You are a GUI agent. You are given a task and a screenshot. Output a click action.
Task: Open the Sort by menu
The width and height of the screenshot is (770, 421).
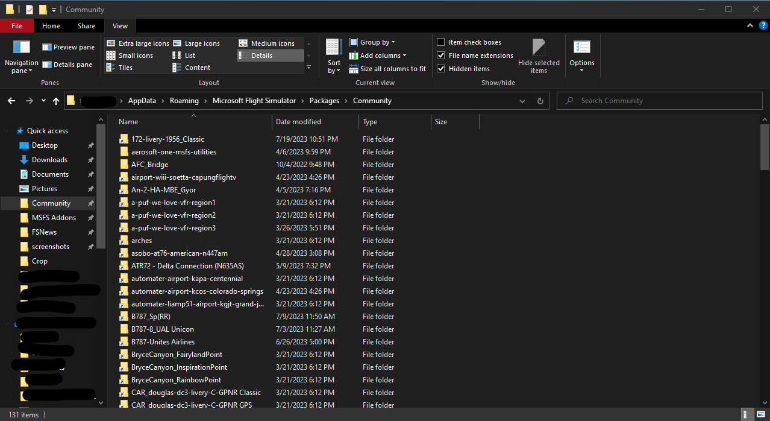pyautogui.click(x=334, y=57)
